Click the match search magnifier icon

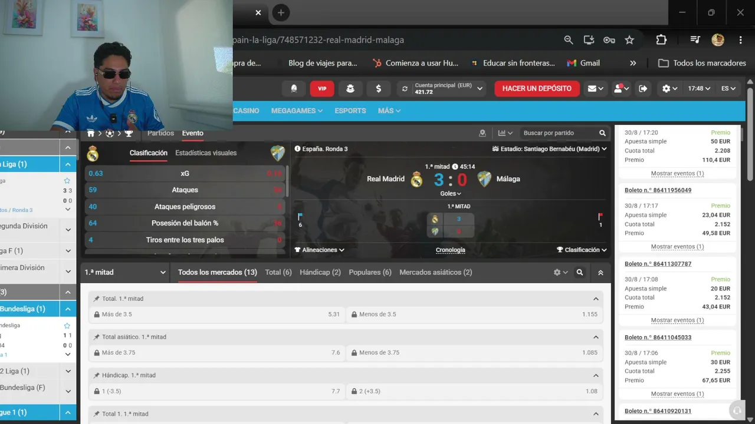pyautogui.click(x=602, y=133)
